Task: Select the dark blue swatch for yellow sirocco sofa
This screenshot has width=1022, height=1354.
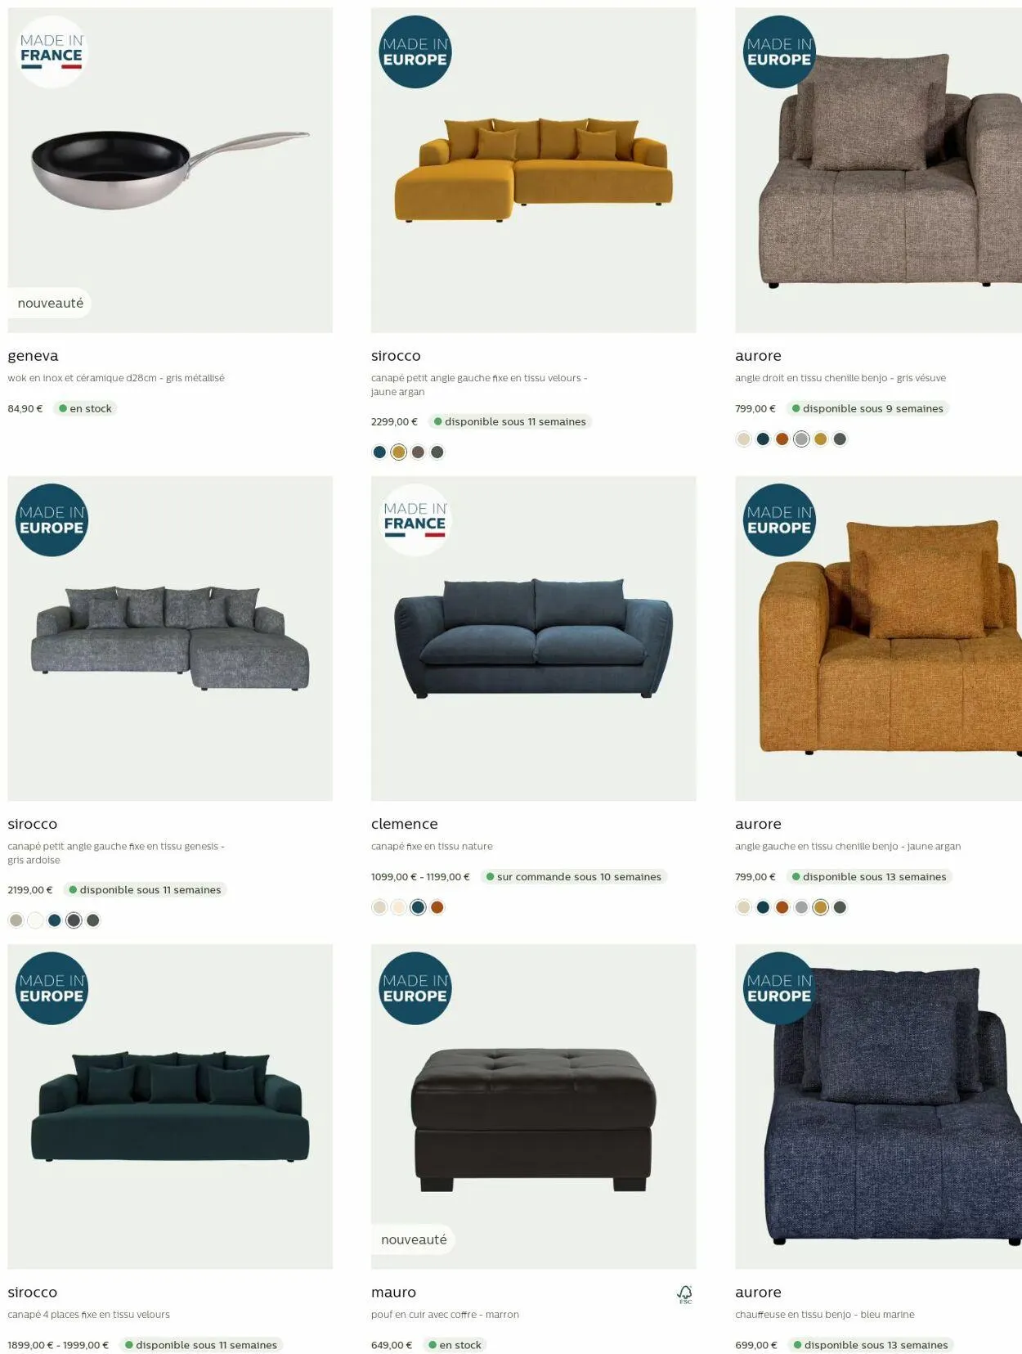Action: point(379,452)
